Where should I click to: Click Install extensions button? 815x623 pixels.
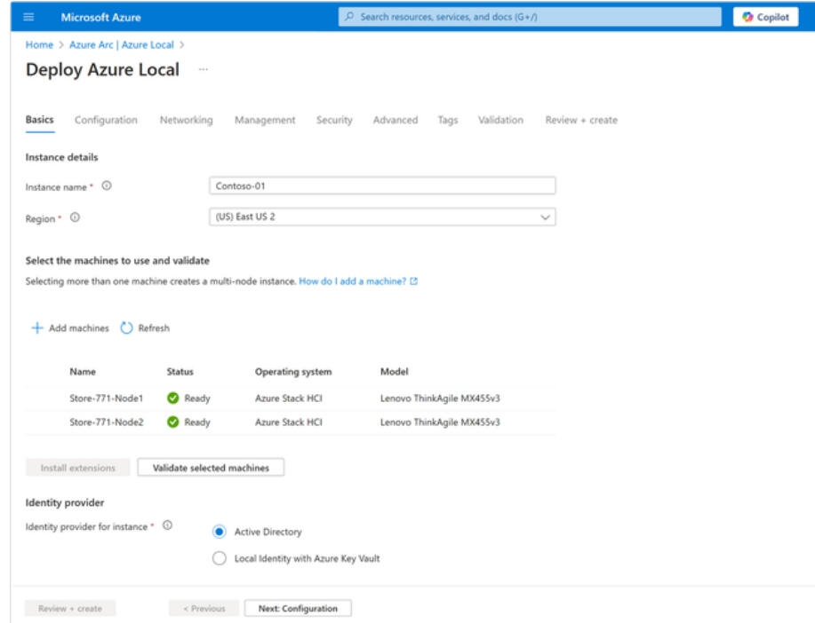(x=78, y=468)
